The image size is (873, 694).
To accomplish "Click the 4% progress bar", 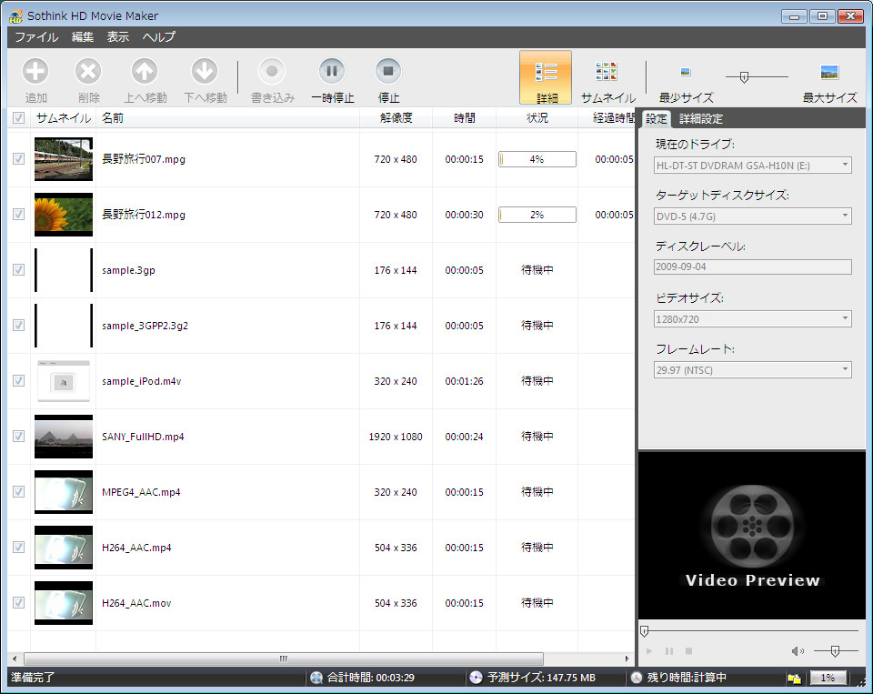I will pyautogui.click(x=537, y=159).
